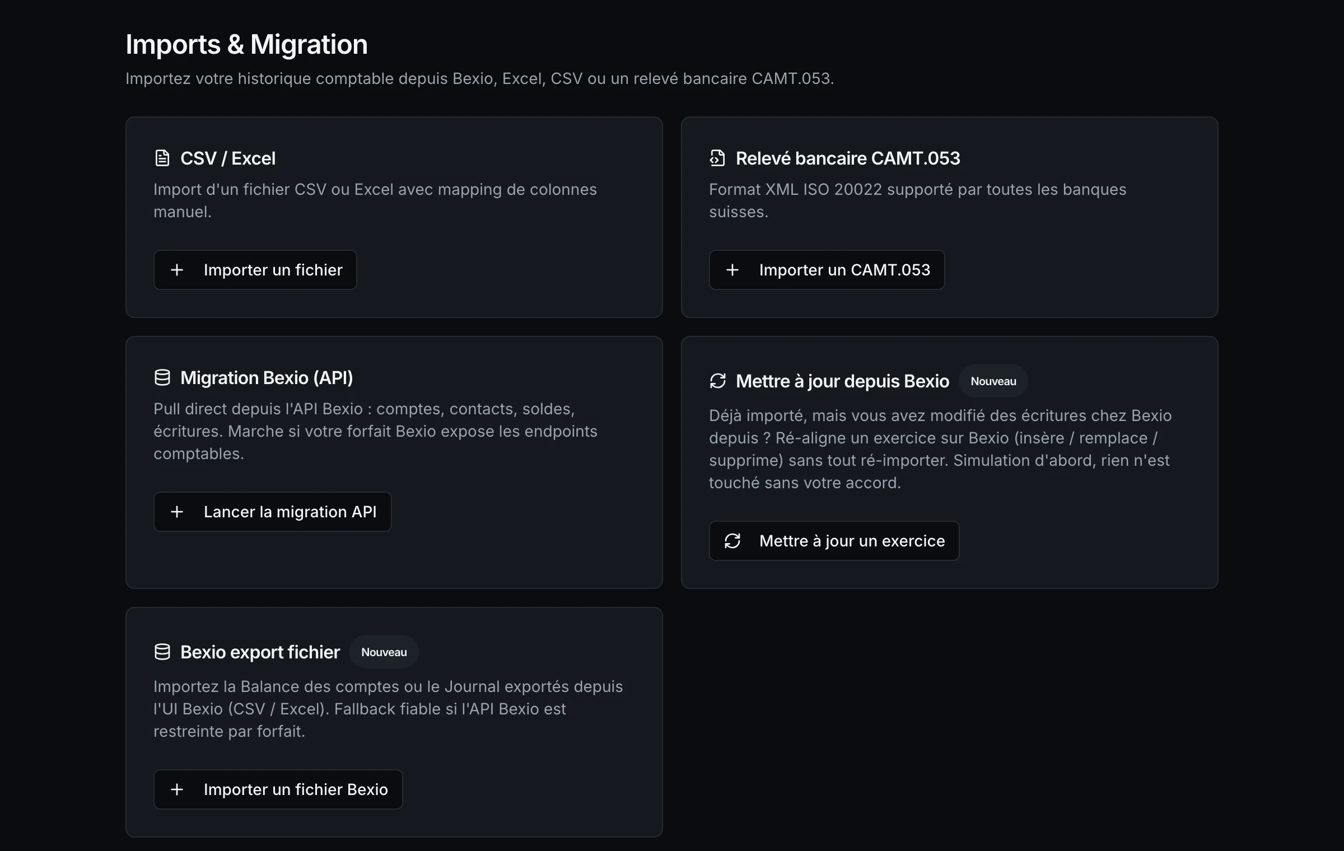This screenshot has height=851, width=1344.
Task: Click the description 'Import d'un fichier CSV ou Excel'
Action: [x=375, y=200]
